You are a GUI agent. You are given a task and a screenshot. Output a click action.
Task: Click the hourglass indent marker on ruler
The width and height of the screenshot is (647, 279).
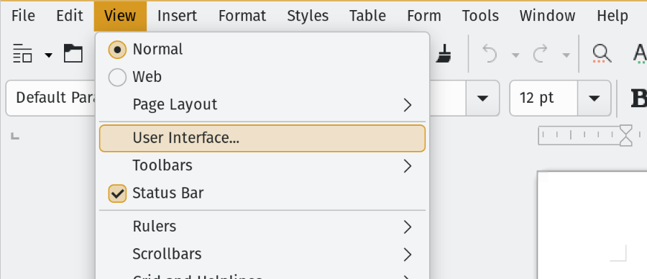[626, 135]
